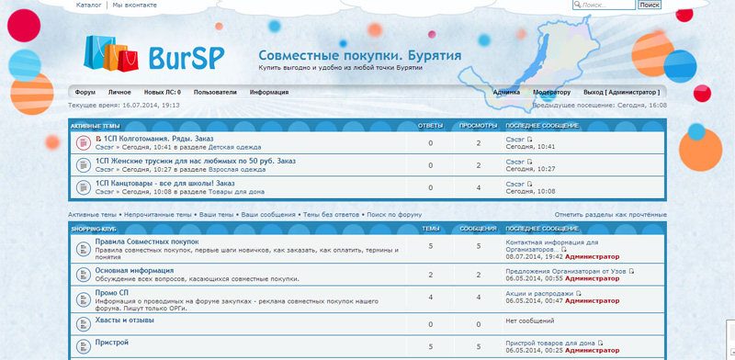This screenshot has width=735, height=360.
Task: Click the Непрочитанные темы link
Action: click(158, 215)
